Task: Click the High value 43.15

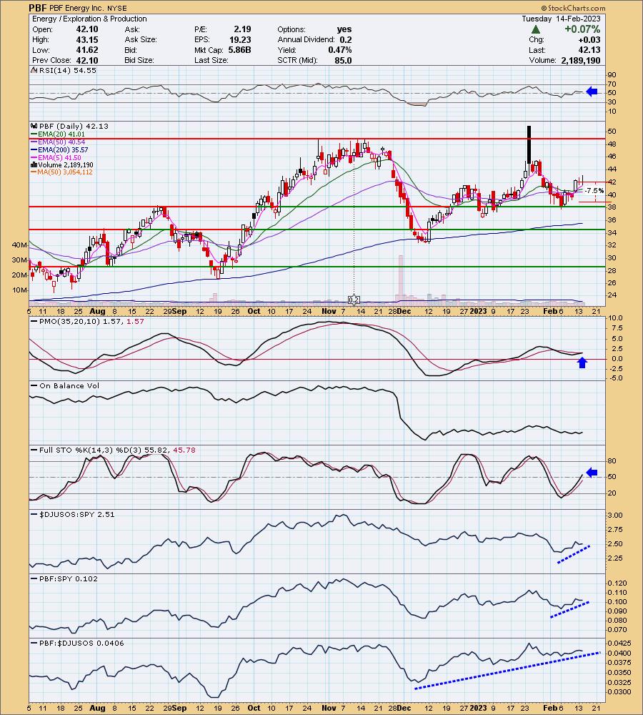Action: point(87,39)
